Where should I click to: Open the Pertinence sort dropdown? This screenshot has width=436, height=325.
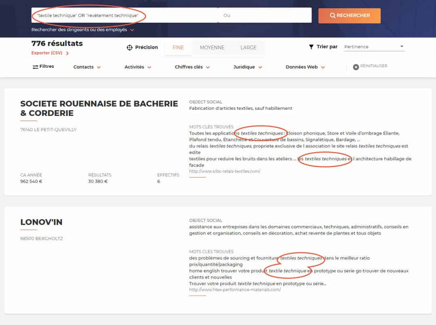point(374,47)
